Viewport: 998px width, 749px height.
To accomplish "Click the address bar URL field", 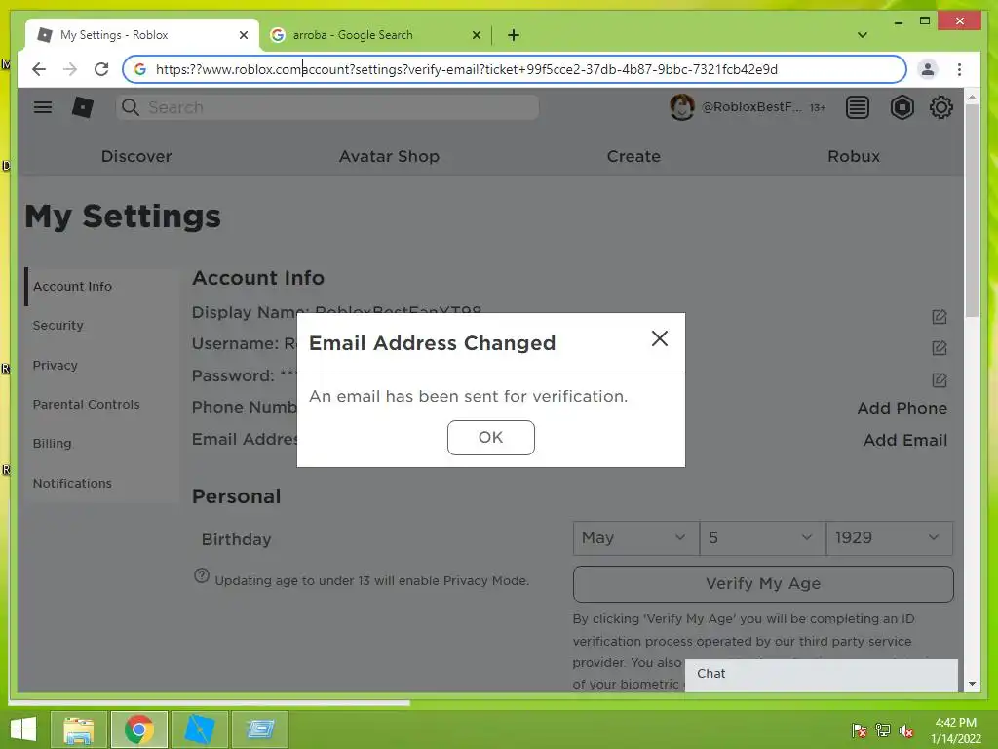I will point(515,69).
